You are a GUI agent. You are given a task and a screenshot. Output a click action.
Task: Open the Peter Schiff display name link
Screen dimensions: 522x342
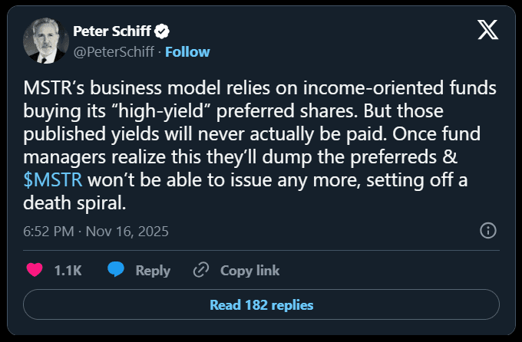pos(113,31)
